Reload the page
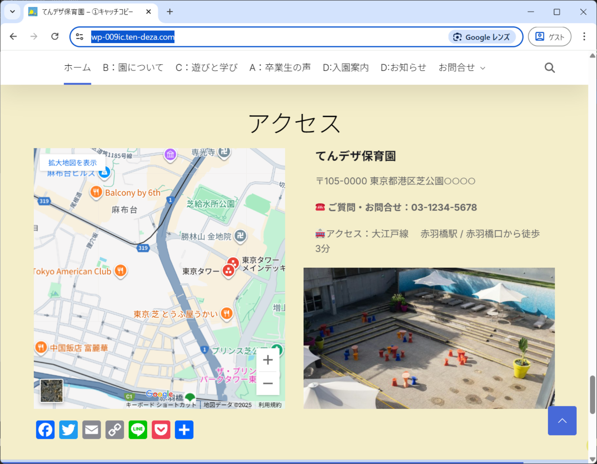 tap(55, 36)
